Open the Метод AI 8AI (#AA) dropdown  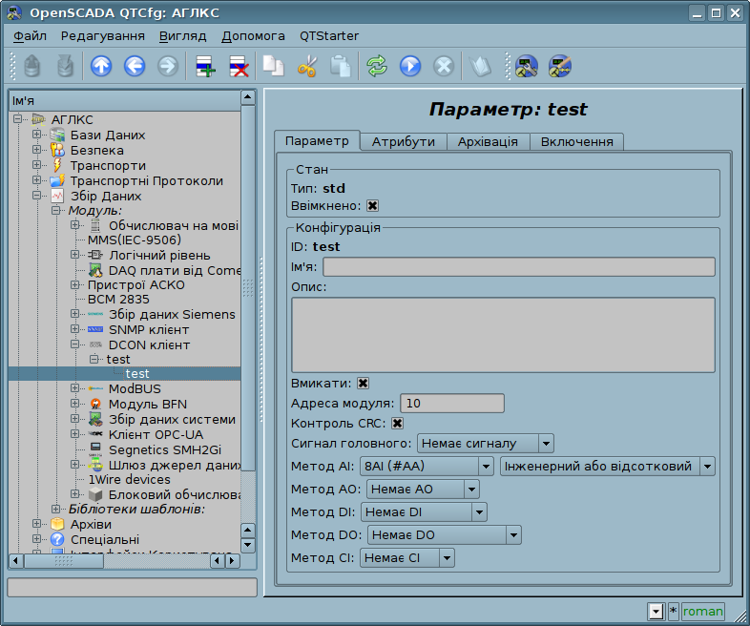pos(426,466)
